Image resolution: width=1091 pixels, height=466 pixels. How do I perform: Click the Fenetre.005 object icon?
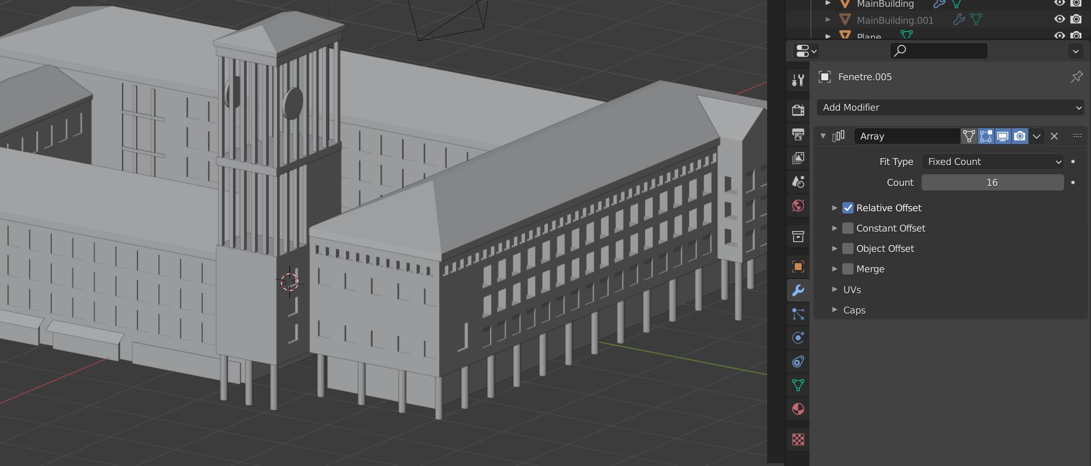tap(825, 77)
